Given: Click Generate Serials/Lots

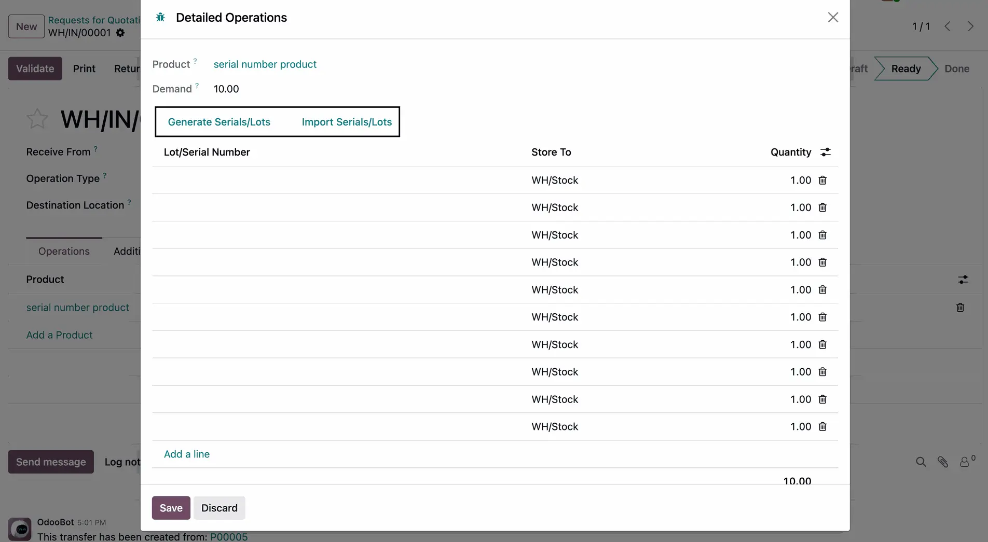Looking at the screenshot, I should pyautogui.click(x=219, y=122).
